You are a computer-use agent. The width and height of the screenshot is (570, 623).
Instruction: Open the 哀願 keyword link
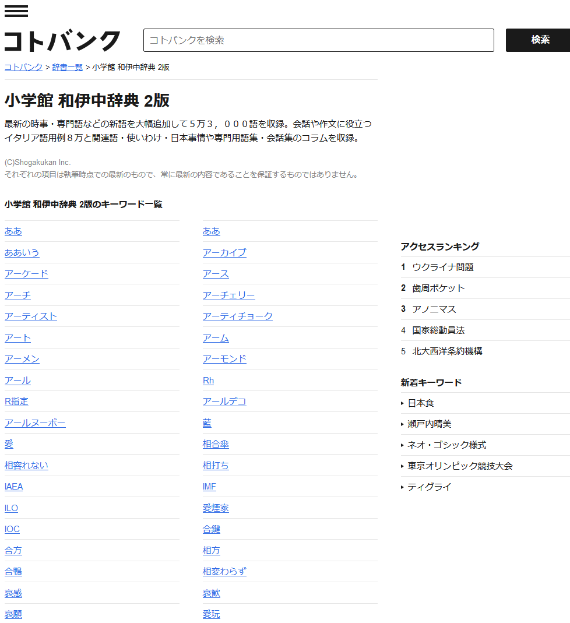[x=13, y=614]
